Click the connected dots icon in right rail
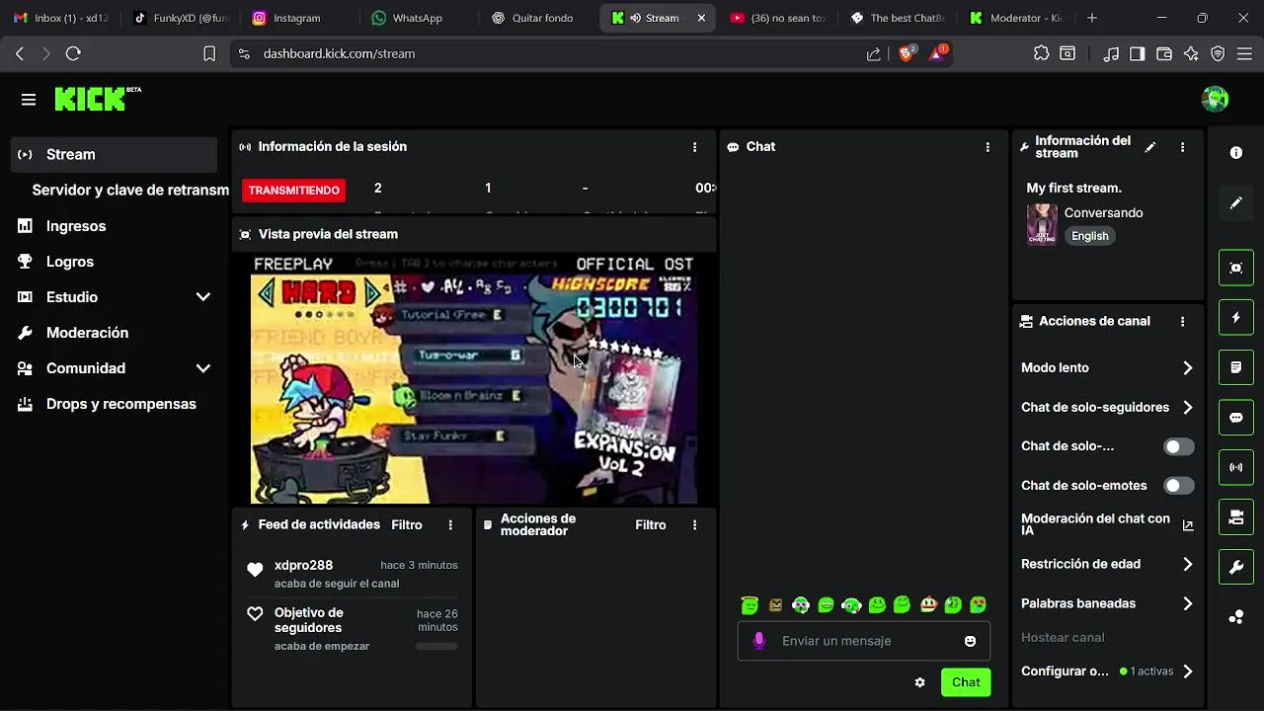The height and width of the screenshot is (711, 1264). tap(1236, 617)
